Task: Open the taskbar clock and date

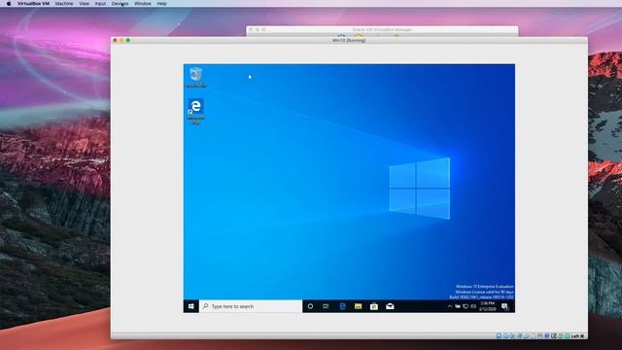Action: point(488,306)
